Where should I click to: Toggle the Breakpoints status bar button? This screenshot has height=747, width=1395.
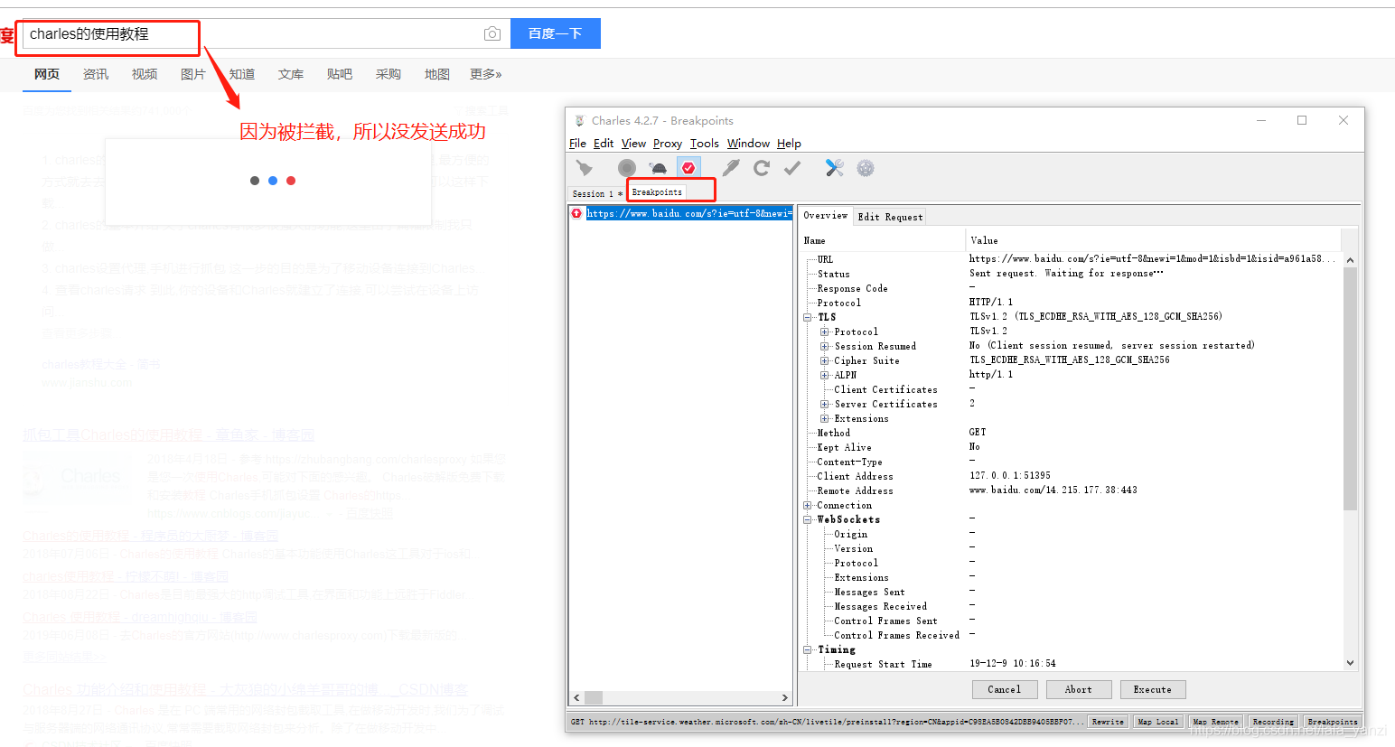coord(1333,722)
